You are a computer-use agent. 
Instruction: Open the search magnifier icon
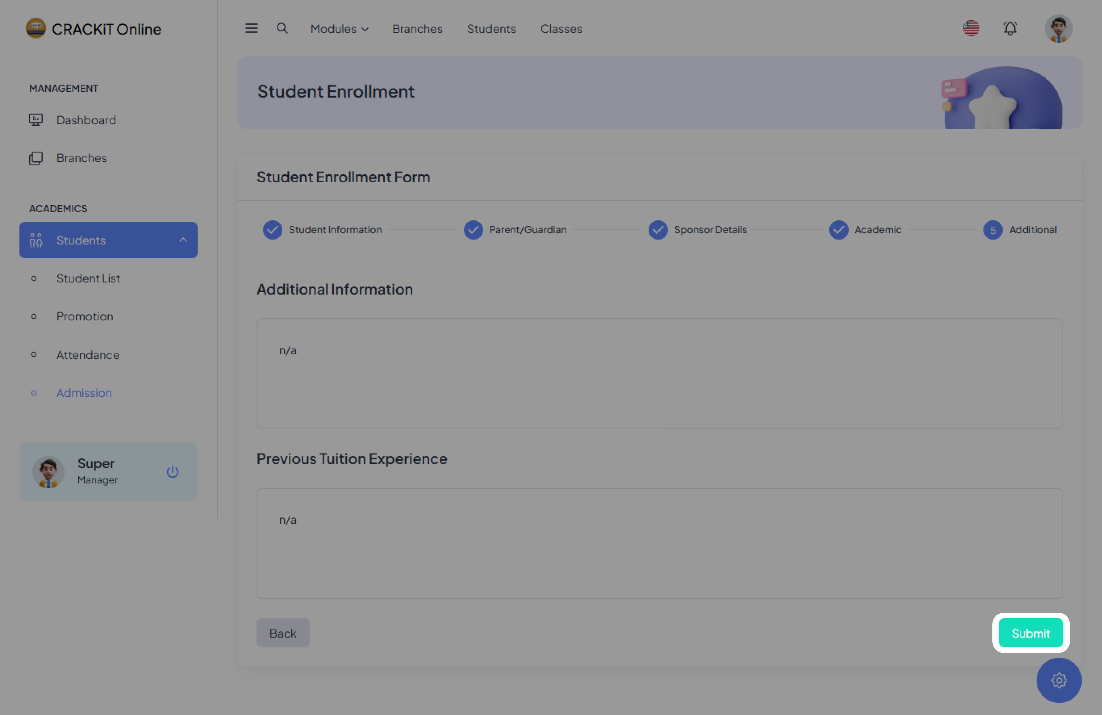pos(282,29)
